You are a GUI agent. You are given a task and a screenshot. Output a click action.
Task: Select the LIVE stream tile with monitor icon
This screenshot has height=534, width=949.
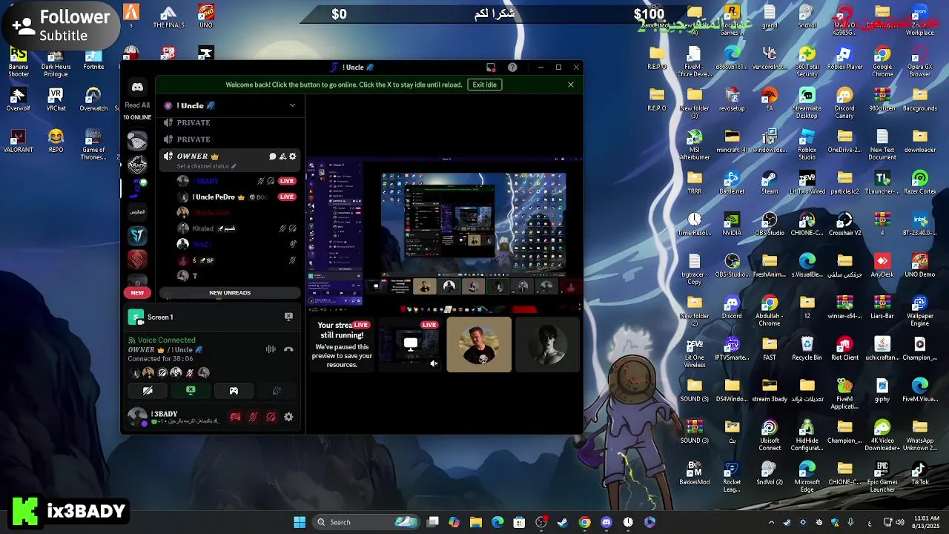(410, 344)
